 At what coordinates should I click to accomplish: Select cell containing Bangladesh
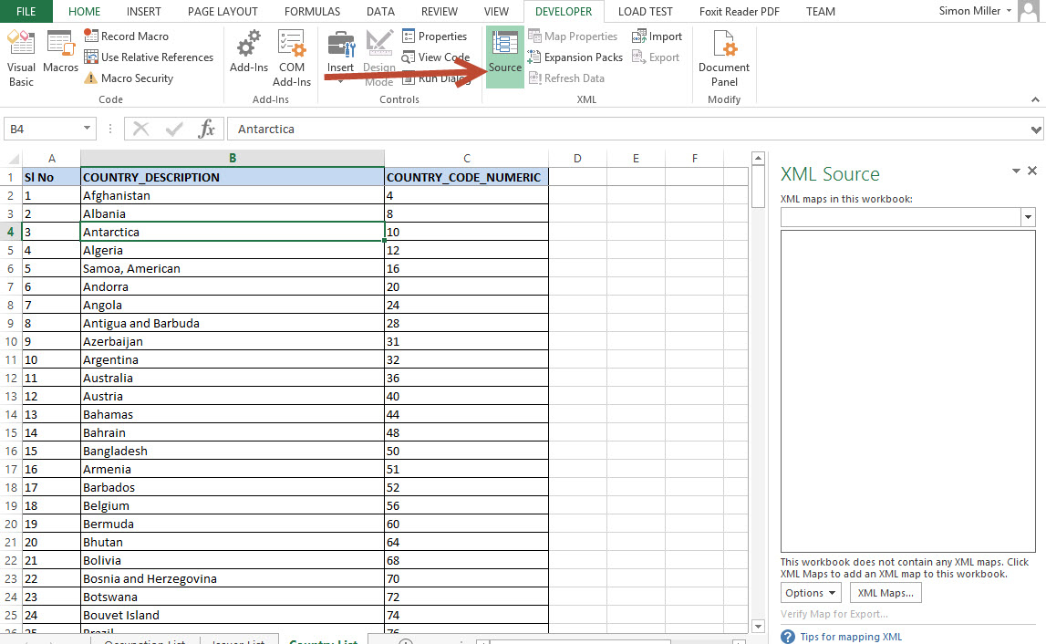pyautogui.click(x=232, y=451)
